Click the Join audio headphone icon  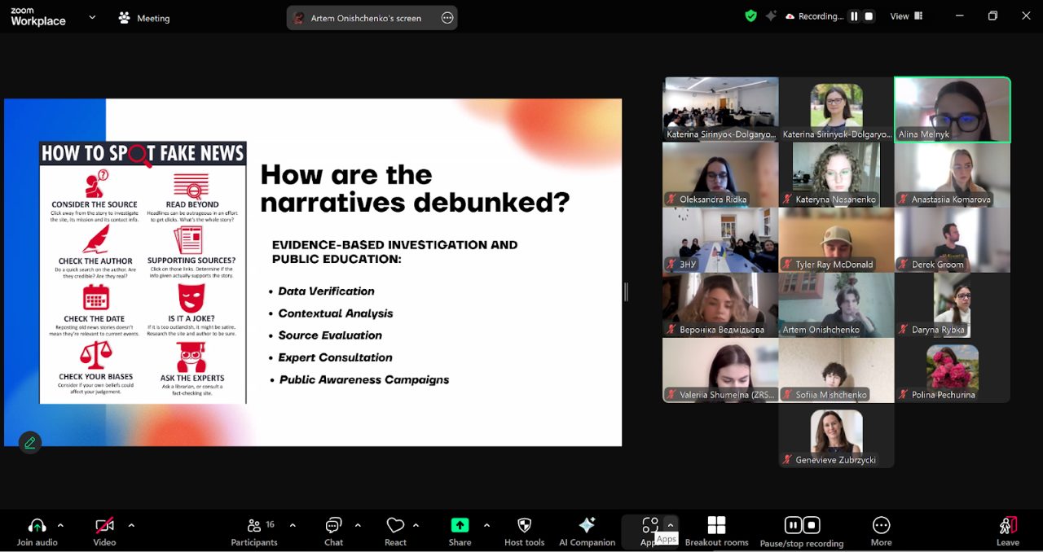(37, 525)
